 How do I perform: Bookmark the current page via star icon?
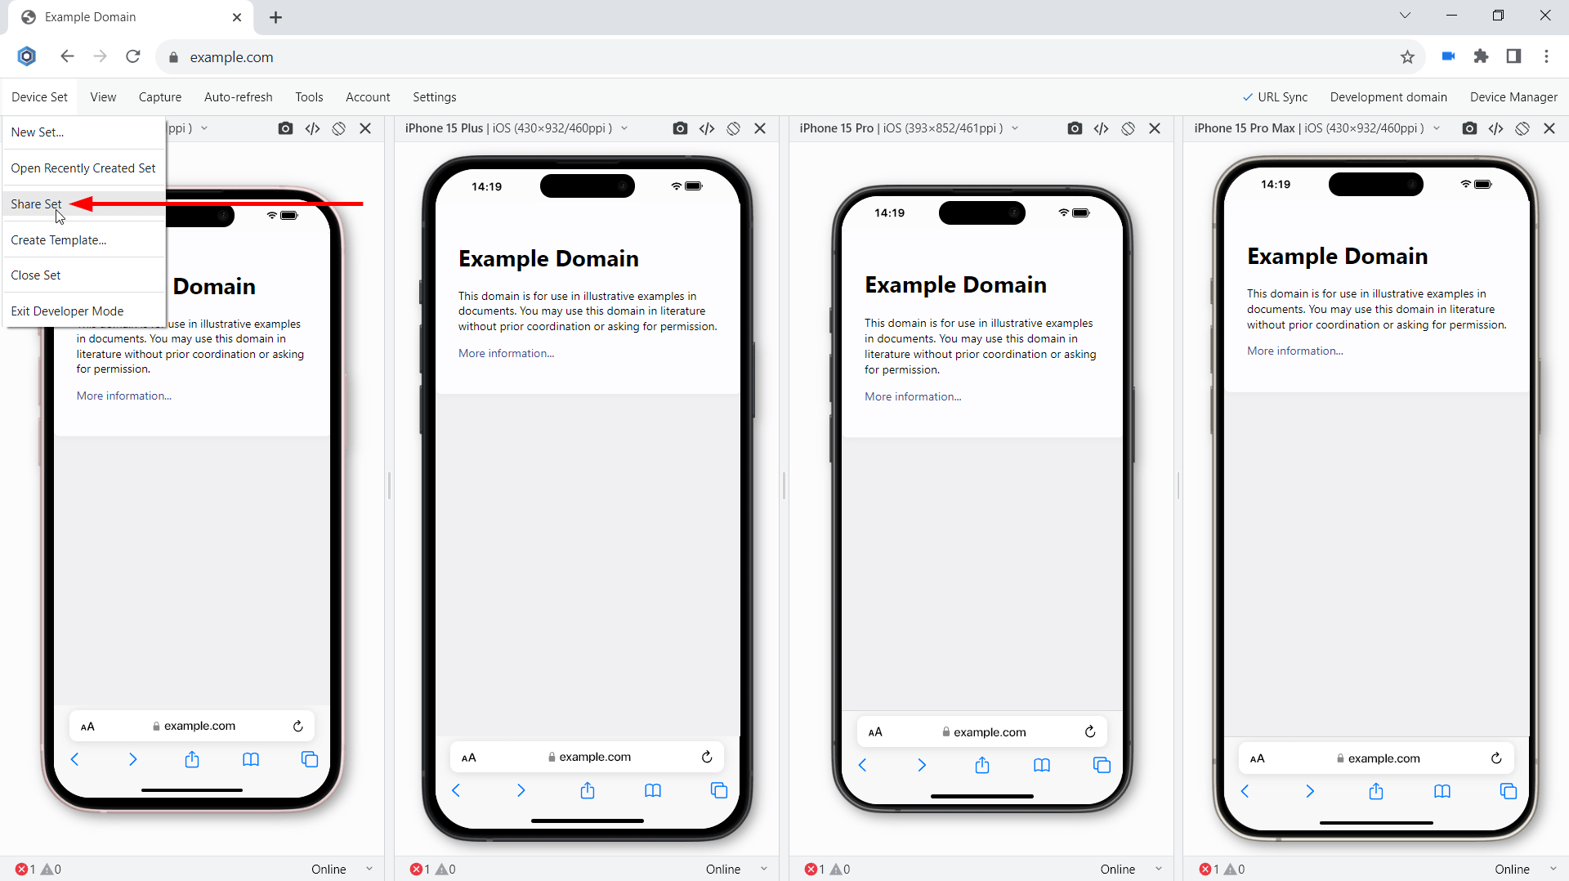(x=1407, y=56)
